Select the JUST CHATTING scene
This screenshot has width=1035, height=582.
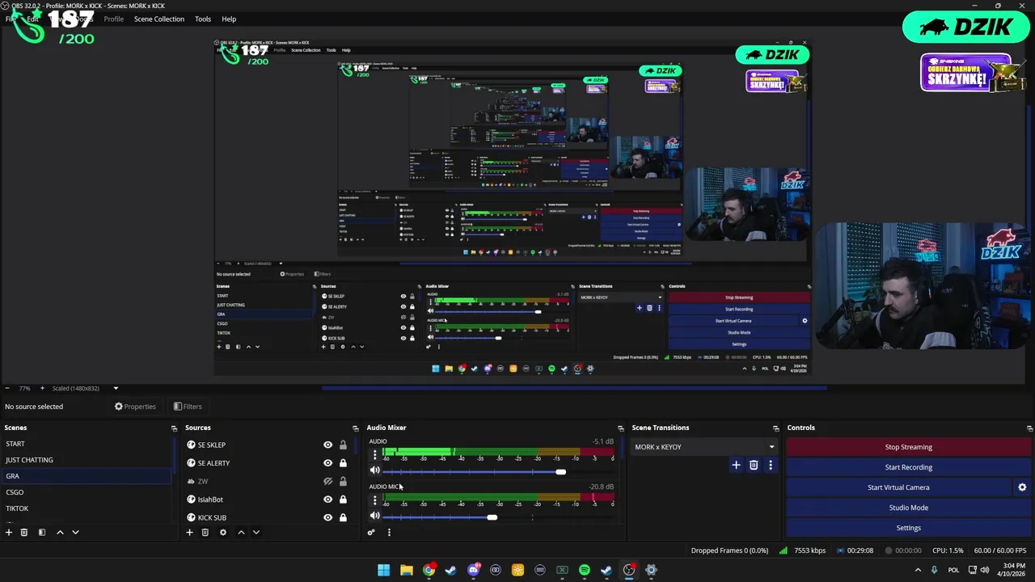pos(86,460)
